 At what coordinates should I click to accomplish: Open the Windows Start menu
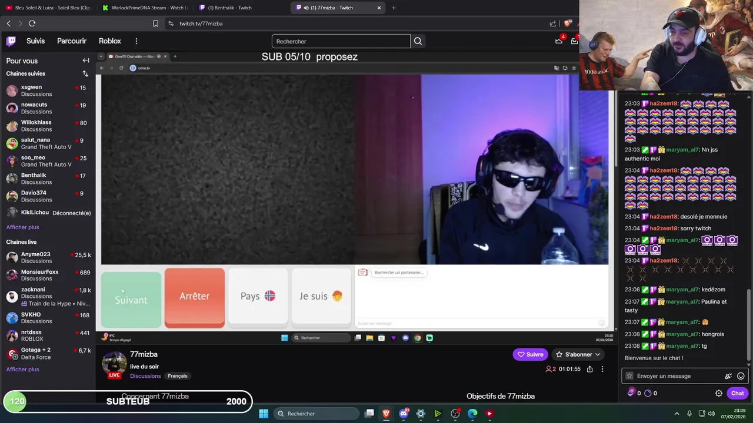264,414
